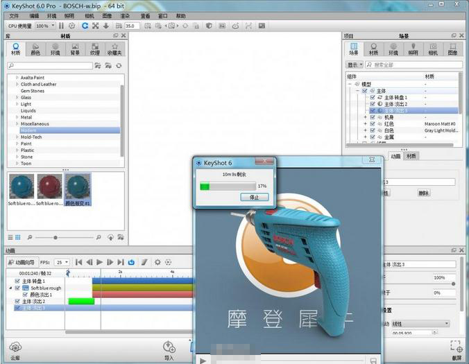This screenshot has width=469, height=364.
Task: Open the 显示 dropdown in scene panel
Action: 355,64
